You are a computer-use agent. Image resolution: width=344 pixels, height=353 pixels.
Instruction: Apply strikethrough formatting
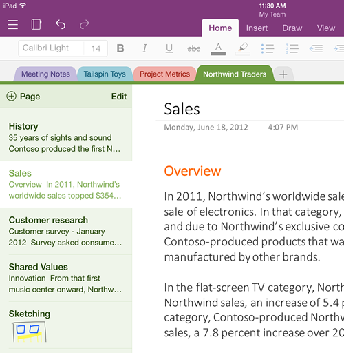point(194,48)
